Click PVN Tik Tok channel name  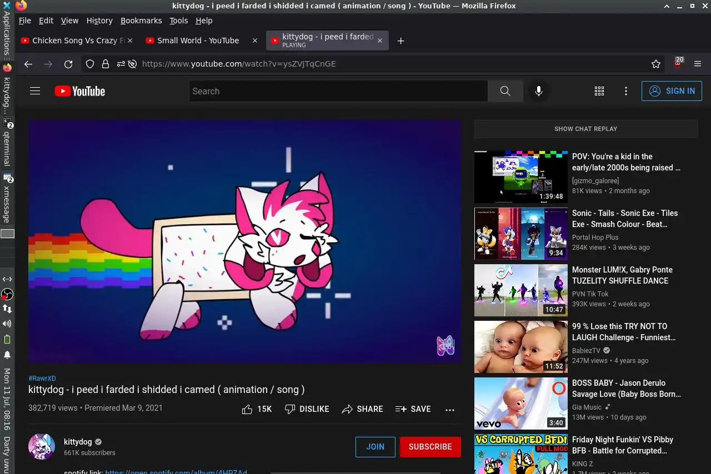(590, 294)
